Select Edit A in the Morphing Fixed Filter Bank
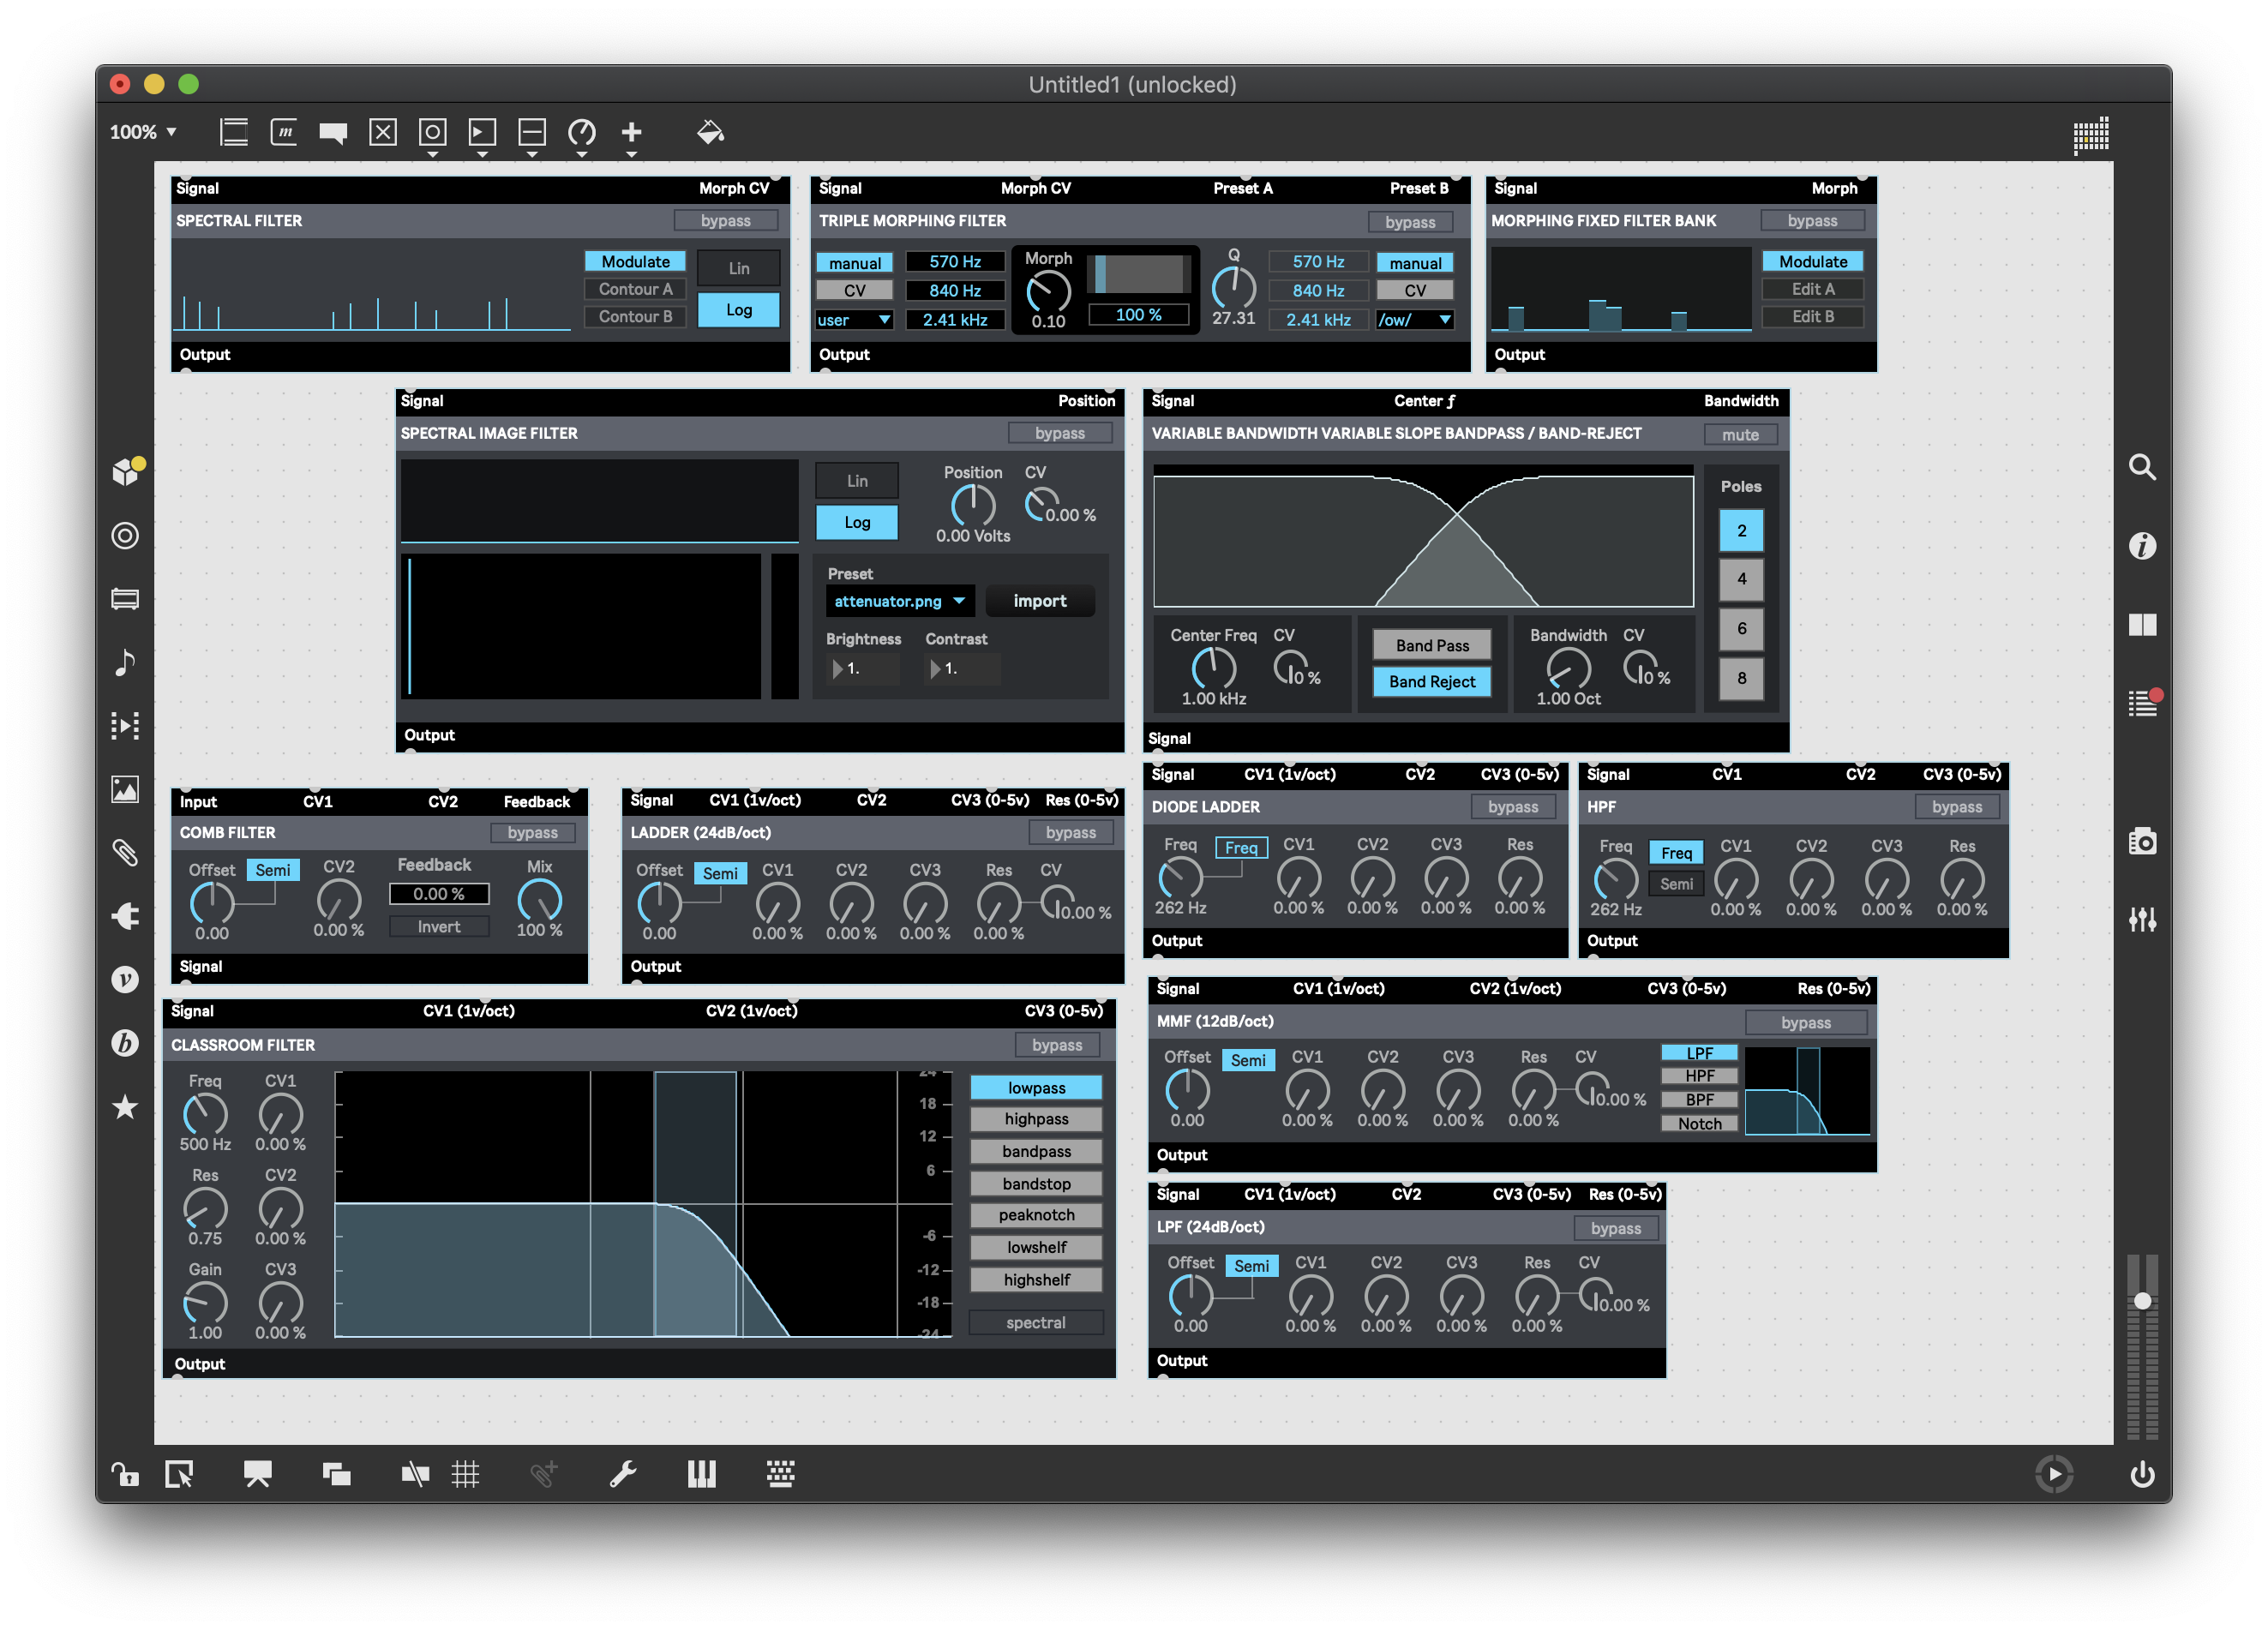This screenshot has width=2268, height=1630. (x=1813, y=289)
